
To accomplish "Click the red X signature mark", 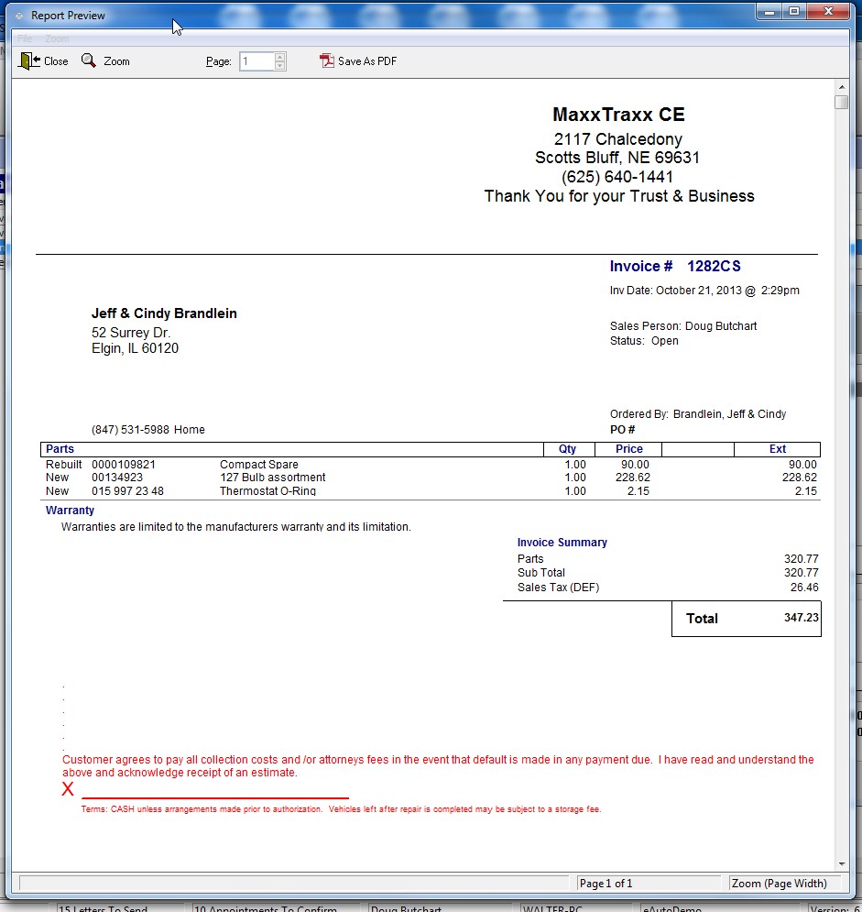I will (x=68, y=789).
